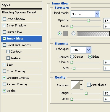Select Blending Options: Default
The image size is (110, 112).
click(x=22, y=12)
